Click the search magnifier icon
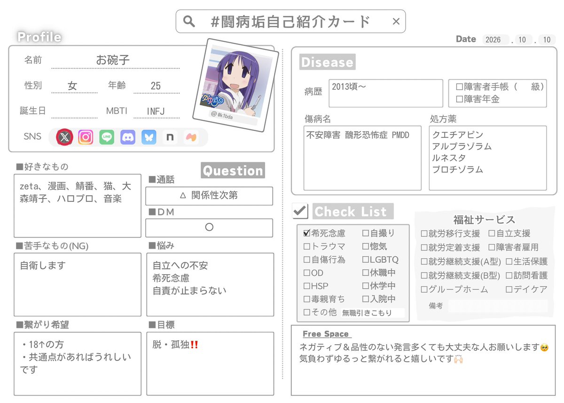Image resolution: width=564 pixels, height=403 pixels. 189,21
